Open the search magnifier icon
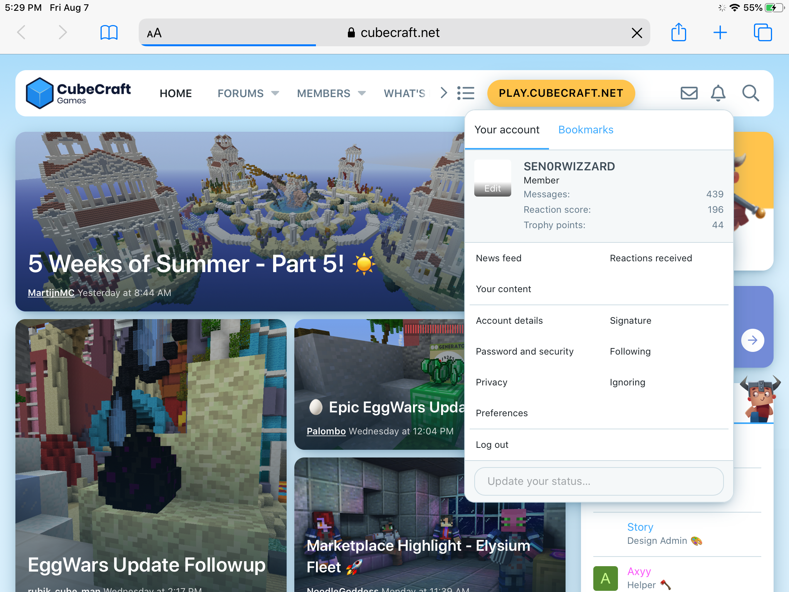 750,93
